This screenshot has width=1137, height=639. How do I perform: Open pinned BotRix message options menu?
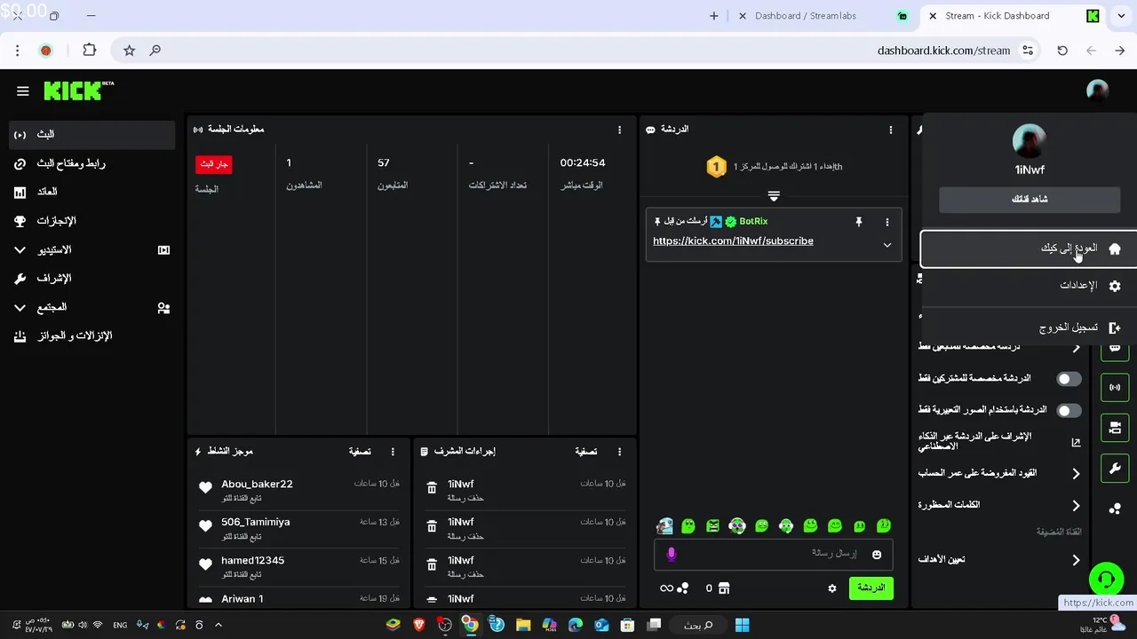pyautogui.click(x=887, y=222)
